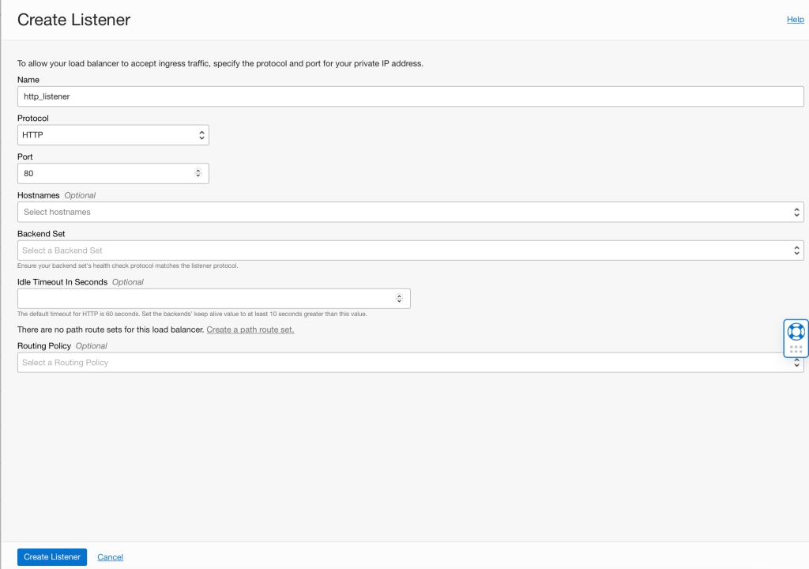Click the lifebuoy support icon
The width and height of the screenshot is (809, 569).
click(796, 330)
